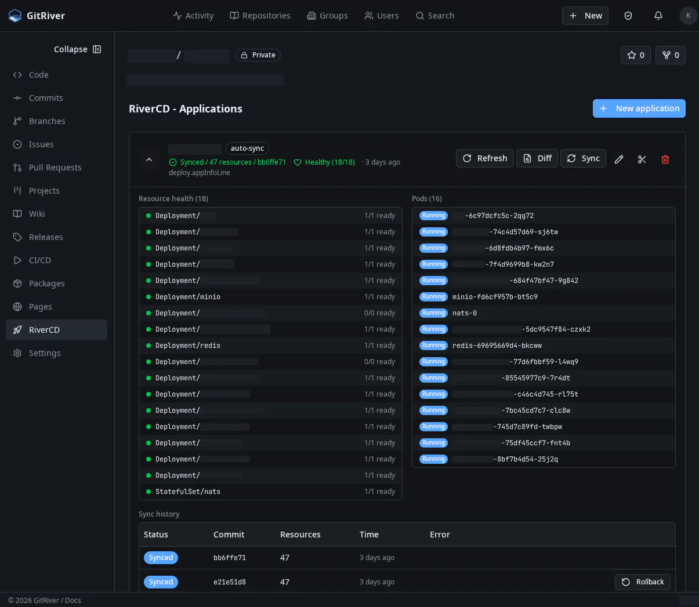Screen dimensions: 699x607
Task: Open CI/CD in the sidebar
Action: click(56, 260)
